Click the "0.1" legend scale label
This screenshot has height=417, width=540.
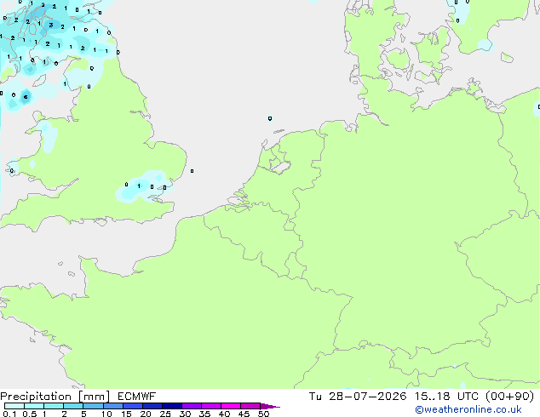pyautogui.click(x=9, y=414)
